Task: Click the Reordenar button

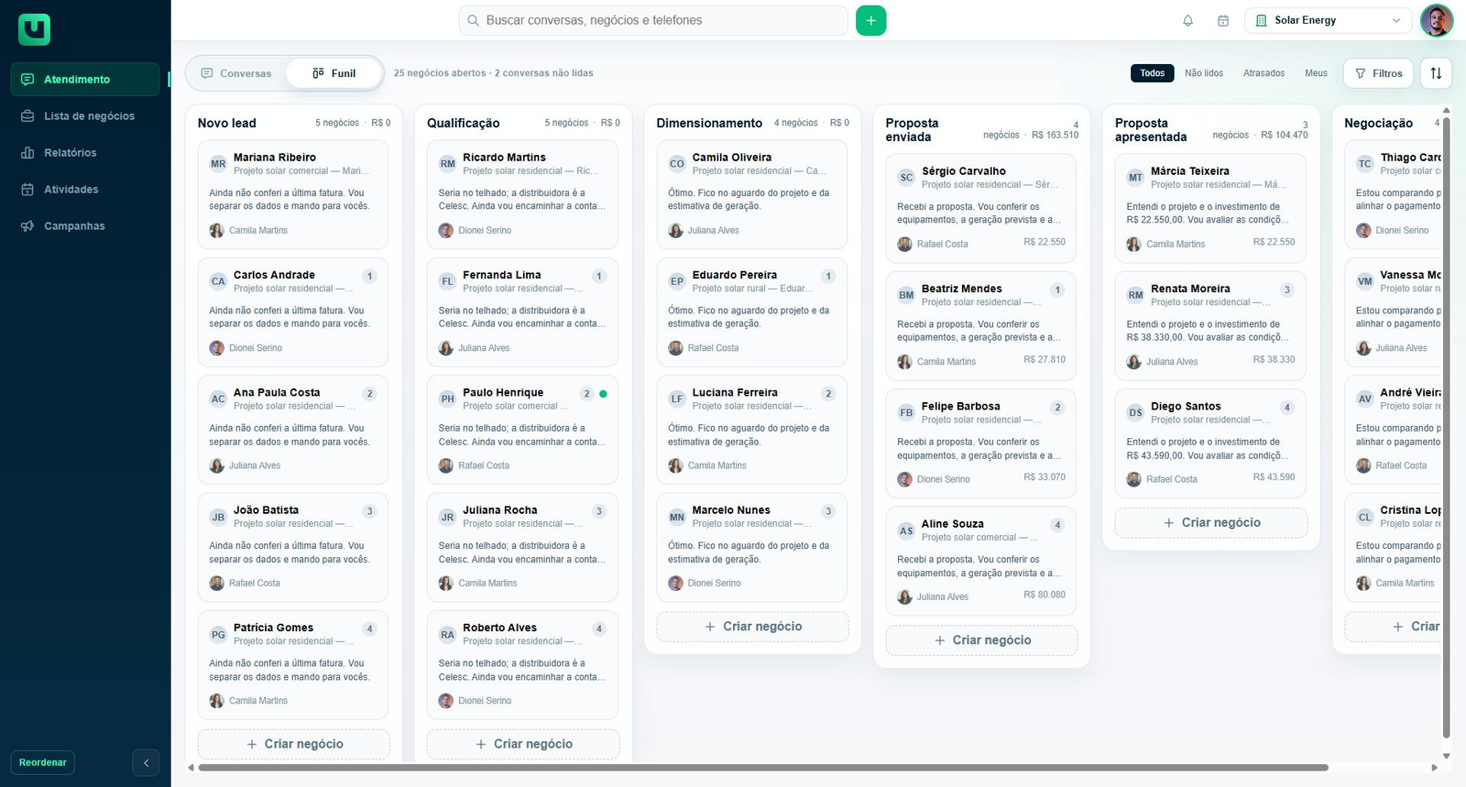Action: [x=43, y=762]
